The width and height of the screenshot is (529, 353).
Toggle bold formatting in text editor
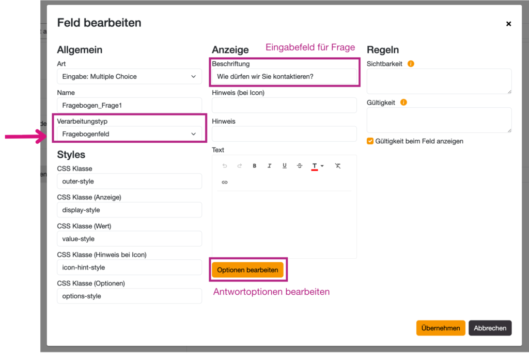pyautogui.click(x=255, y=166)
